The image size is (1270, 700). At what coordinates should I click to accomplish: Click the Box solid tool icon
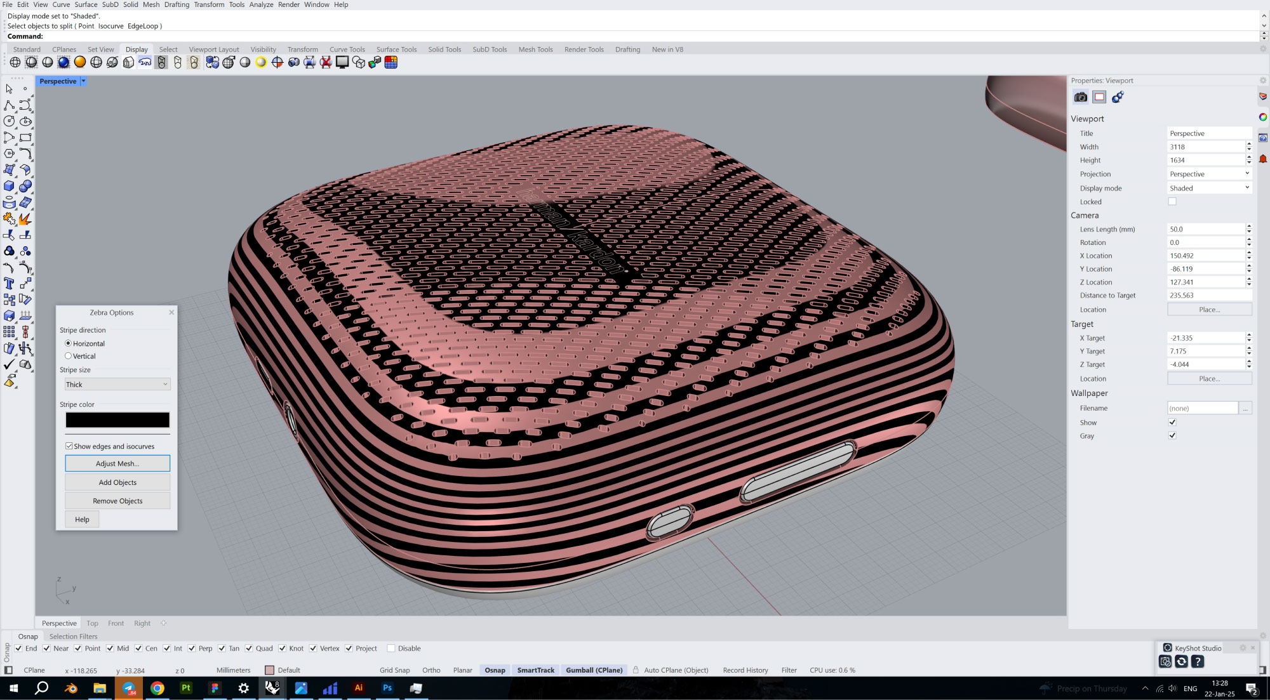pyautogui.click(x=9, y=186)
